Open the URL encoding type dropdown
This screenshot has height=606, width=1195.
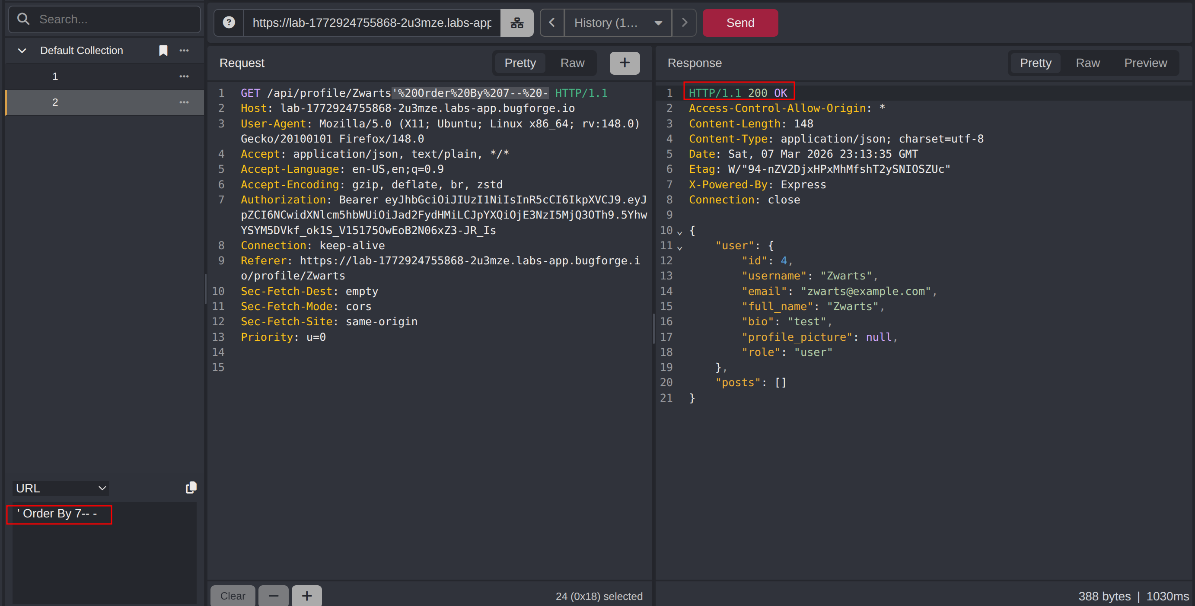61,488
